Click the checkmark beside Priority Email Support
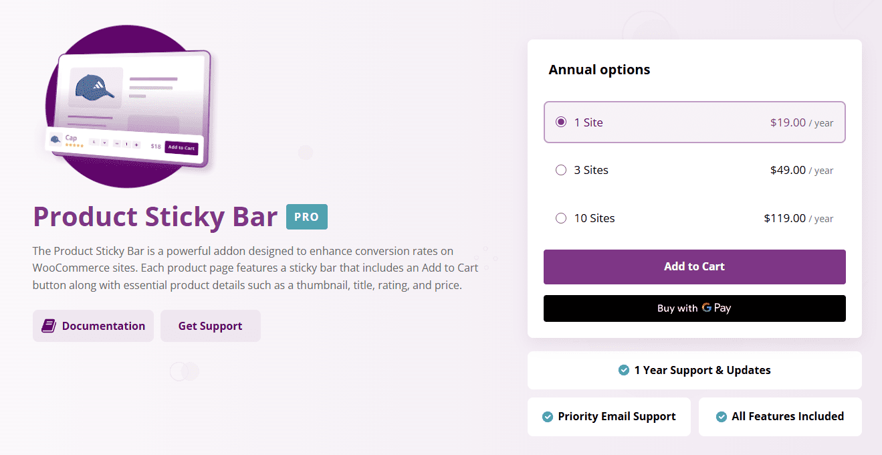The width and height of the screenshot is (882, 455). [546, 416]
